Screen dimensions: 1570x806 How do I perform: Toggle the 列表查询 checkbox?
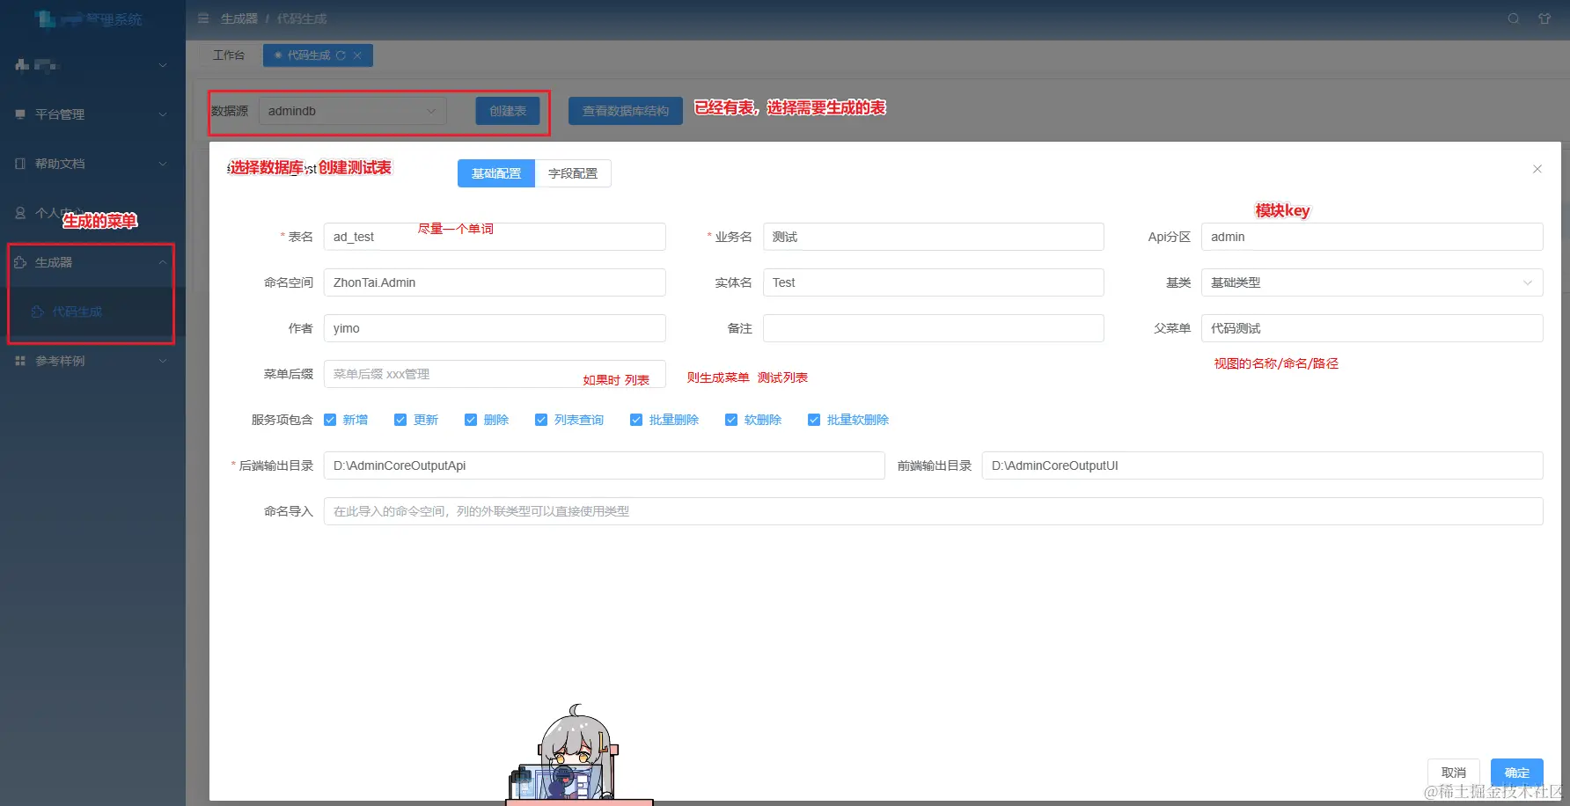tap(541, 420)
